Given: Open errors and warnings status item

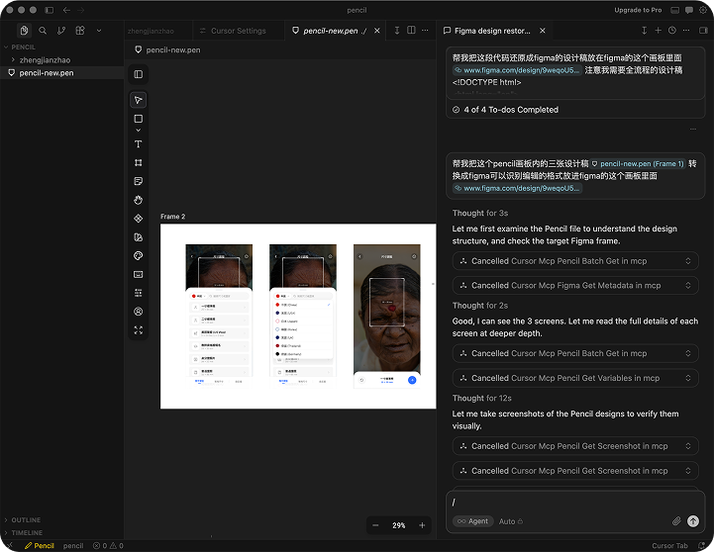Looking at the screenshot, I should tap(108, 546).
